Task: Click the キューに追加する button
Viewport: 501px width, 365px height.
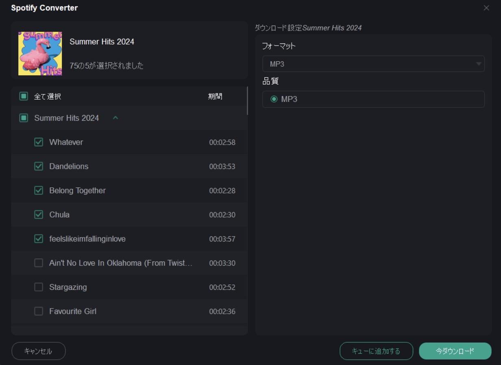Action: 376,351
